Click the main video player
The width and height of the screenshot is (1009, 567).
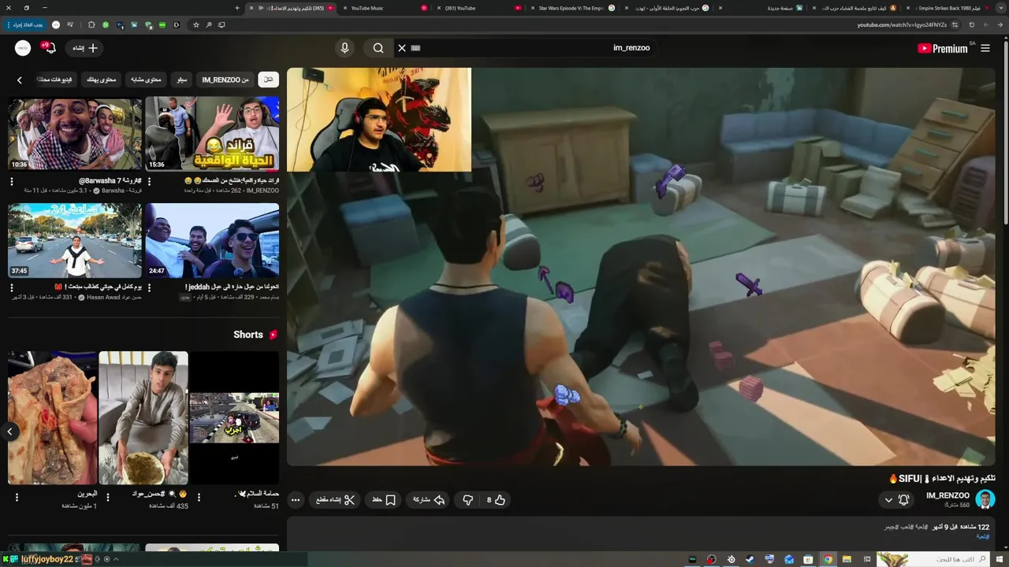click(x=641, y=266)
